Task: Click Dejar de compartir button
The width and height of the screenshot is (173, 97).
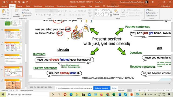Action: pyautogui.click(x=102, y=88)
